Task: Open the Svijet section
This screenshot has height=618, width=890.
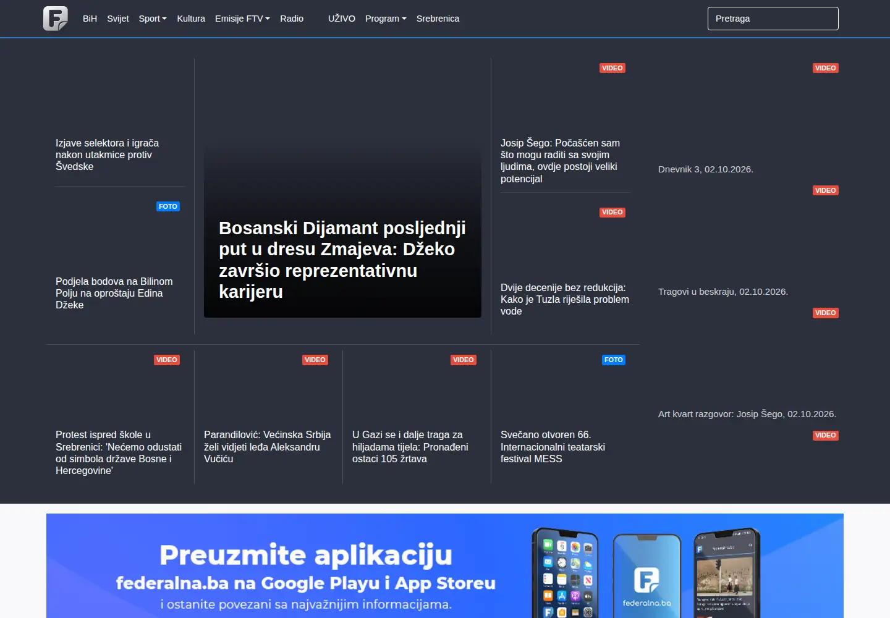Action: pyautogui.click(x=118, y=19)
